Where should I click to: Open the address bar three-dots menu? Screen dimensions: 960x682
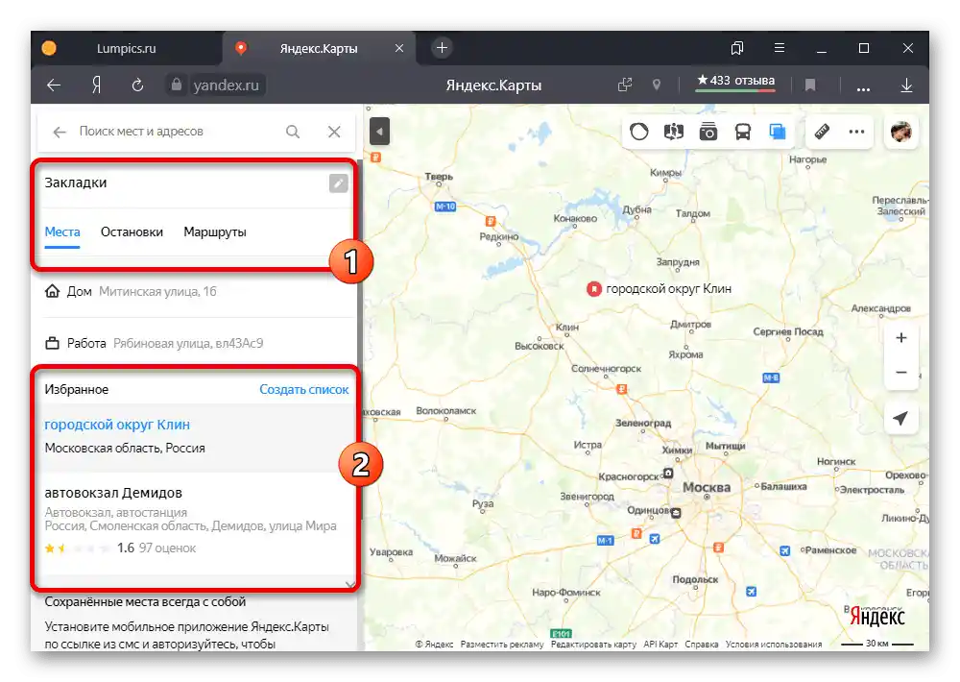coord(863,88)
